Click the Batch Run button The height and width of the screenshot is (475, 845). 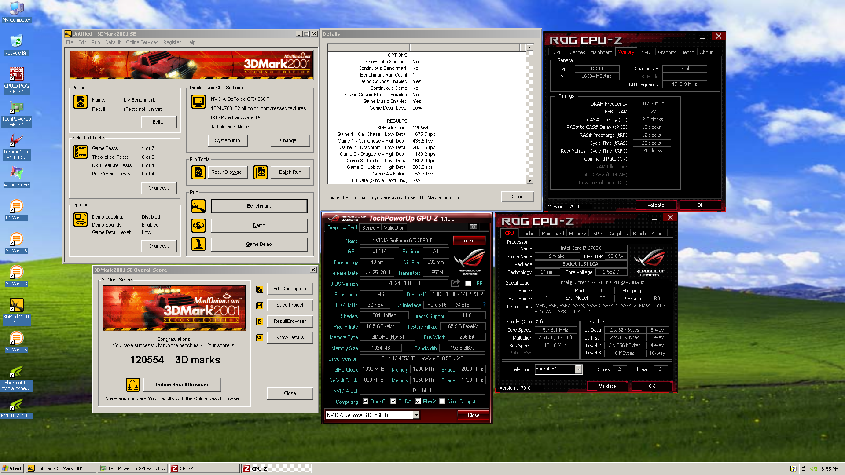290,172
